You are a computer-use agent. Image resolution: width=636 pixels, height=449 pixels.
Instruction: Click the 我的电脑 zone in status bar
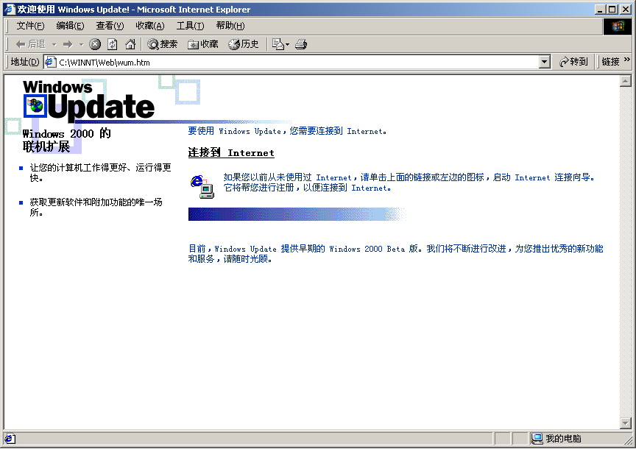pos(556,439)
